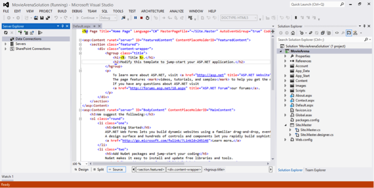Click the bookmark toolbar icon
This screenshot has height=188, width=374.
coord(296,18)
